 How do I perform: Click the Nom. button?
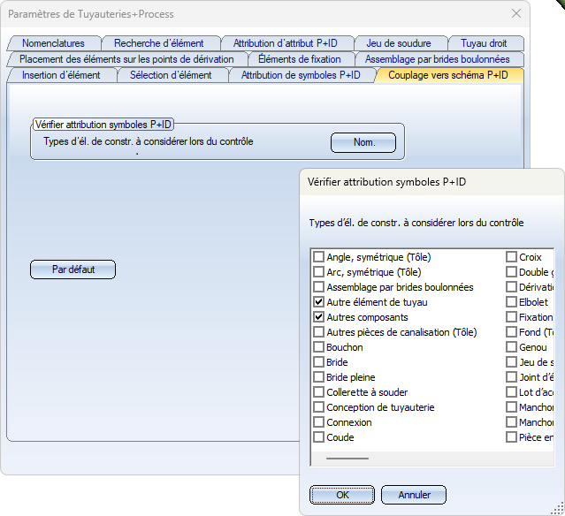click(x=363, y=142)
